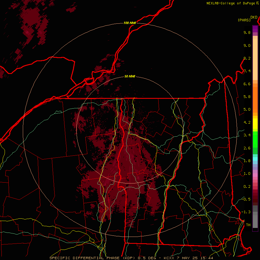Click the 4.2 legend value
Viewport: 260px width, 260px height.
(247, 122)
